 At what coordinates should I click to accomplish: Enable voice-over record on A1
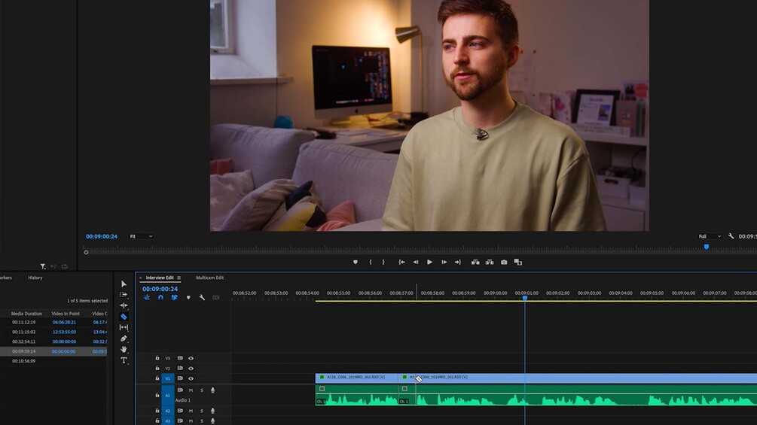[x=212, y=390]
